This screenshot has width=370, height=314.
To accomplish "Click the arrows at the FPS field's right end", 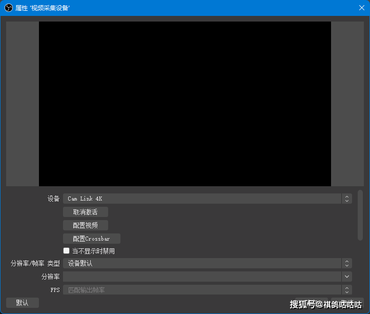I will pos(347,290).
